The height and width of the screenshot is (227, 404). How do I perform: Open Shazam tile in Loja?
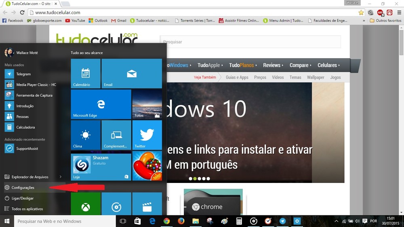click(101, 167)
